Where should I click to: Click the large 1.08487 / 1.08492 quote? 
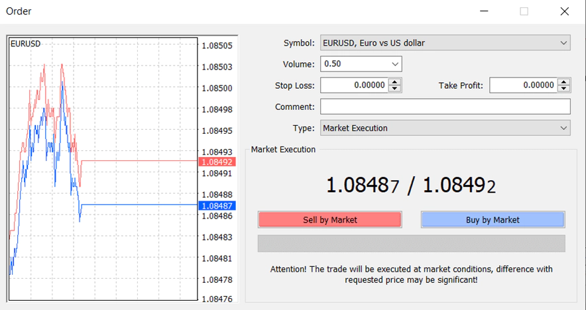[411, 186]
